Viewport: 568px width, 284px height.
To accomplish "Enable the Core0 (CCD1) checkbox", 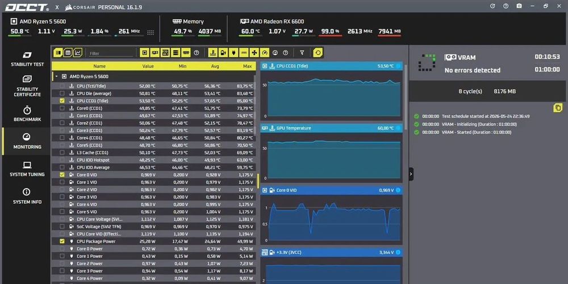I will pos(62,108).
